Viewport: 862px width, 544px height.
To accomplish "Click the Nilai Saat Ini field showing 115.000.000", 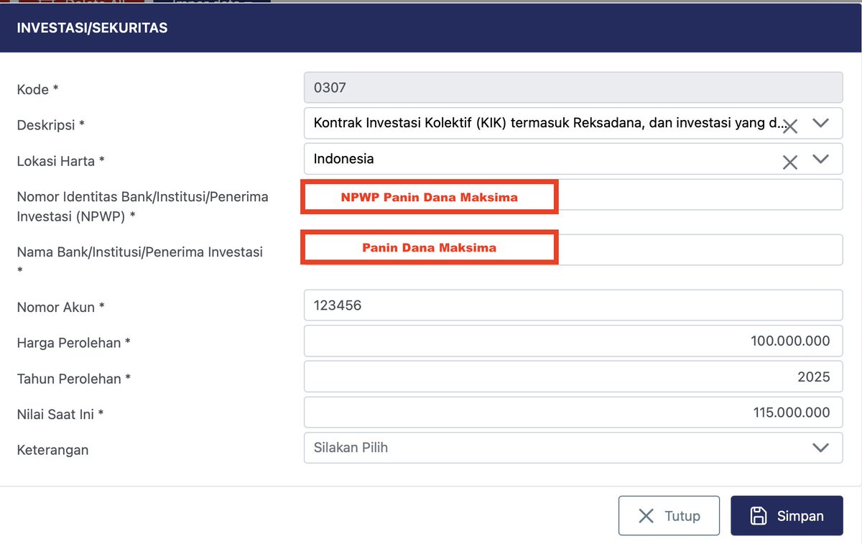I will point(573,412).
